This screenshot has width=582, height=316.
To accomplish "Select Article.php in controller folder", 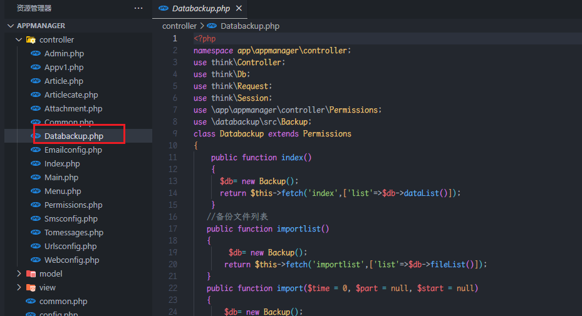I will (63, 81).
